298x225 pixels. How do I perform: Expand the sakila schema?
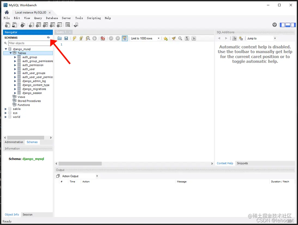(x=6, y=109)
